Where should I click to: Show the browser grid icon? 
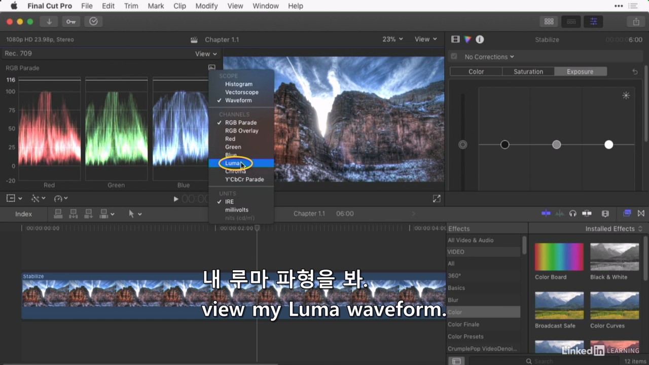549,21
